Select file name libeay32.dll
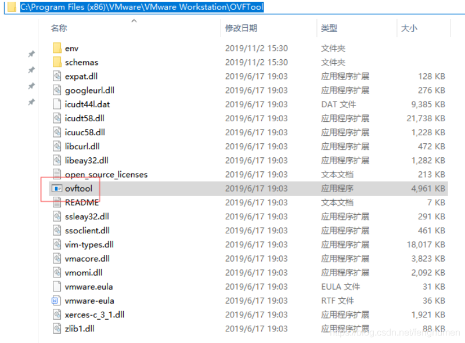The image size is (465, 343). [x=86, y=160]
